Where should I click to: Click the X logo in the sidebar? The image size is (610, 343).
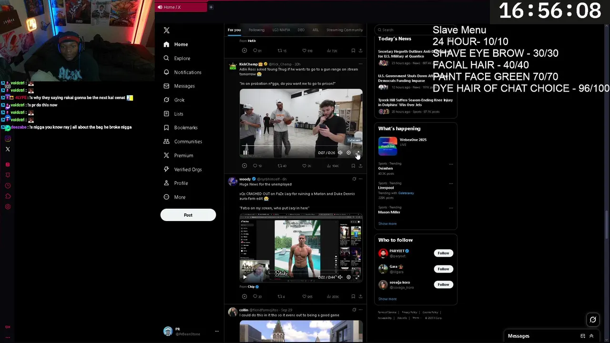[166, 30]
